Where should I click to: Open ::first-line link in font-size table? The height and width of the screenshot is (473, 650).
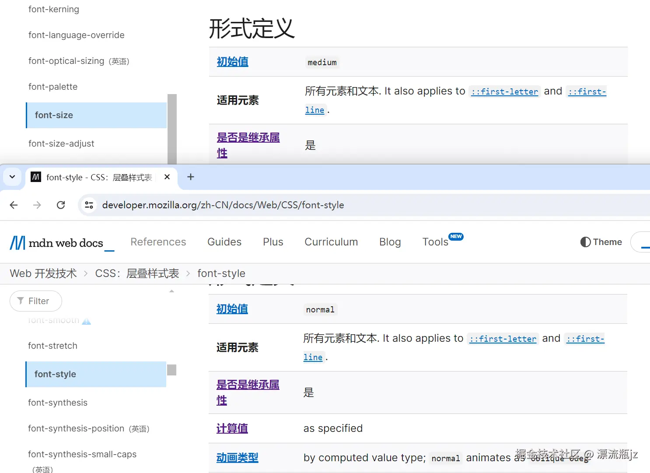(587, 91)
